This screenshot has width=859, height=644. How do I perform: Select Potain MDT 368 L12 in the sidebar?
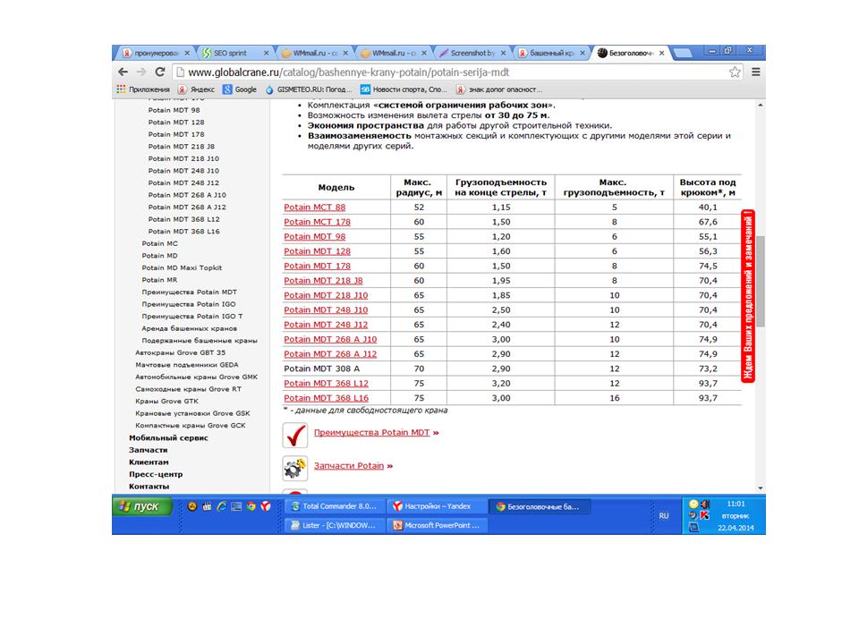(x=183, y=219)
